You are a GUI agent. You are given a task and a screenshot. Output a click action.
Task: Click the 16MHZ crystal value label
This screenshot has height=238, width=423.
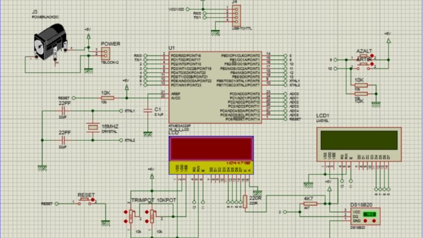[110, 126]
